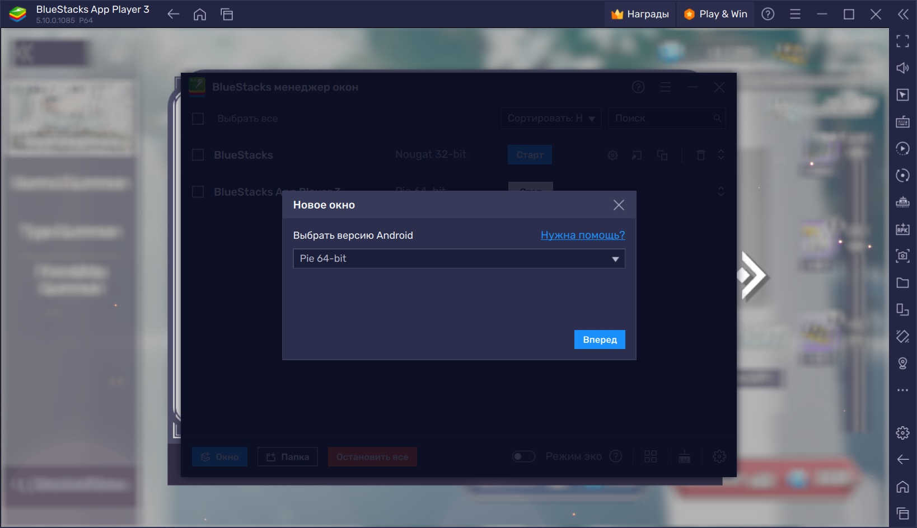Open the hamburger menu in BlueStacks title bar
Viewport: 917px width, 528px height.
tap(795, 14)
